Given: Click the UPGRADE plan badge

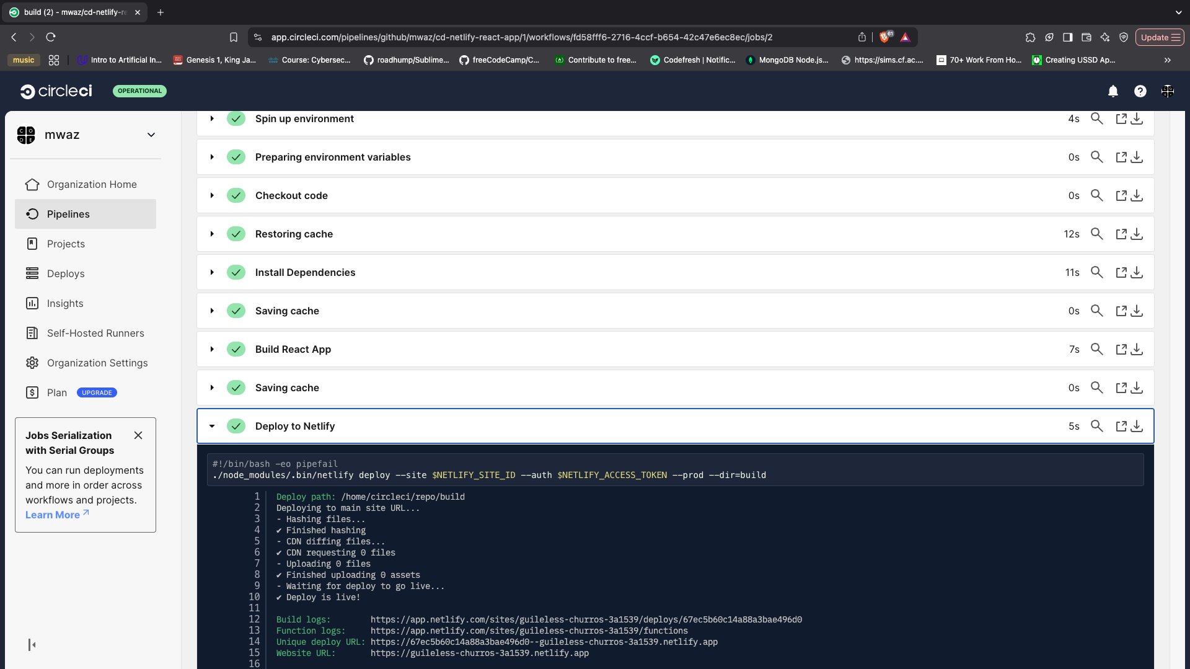Looking at the screenshot, I should [x=97, y=392].
